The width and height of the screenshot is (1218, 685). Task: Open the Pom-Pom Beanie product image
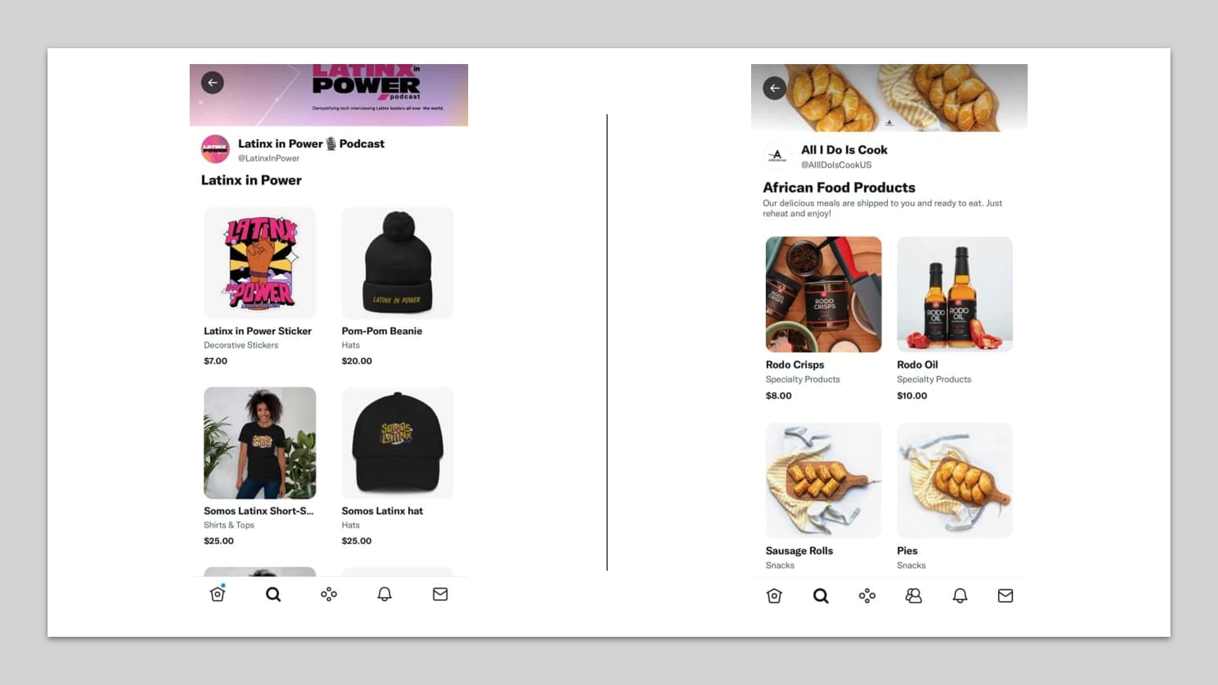(x=398, y=263)
